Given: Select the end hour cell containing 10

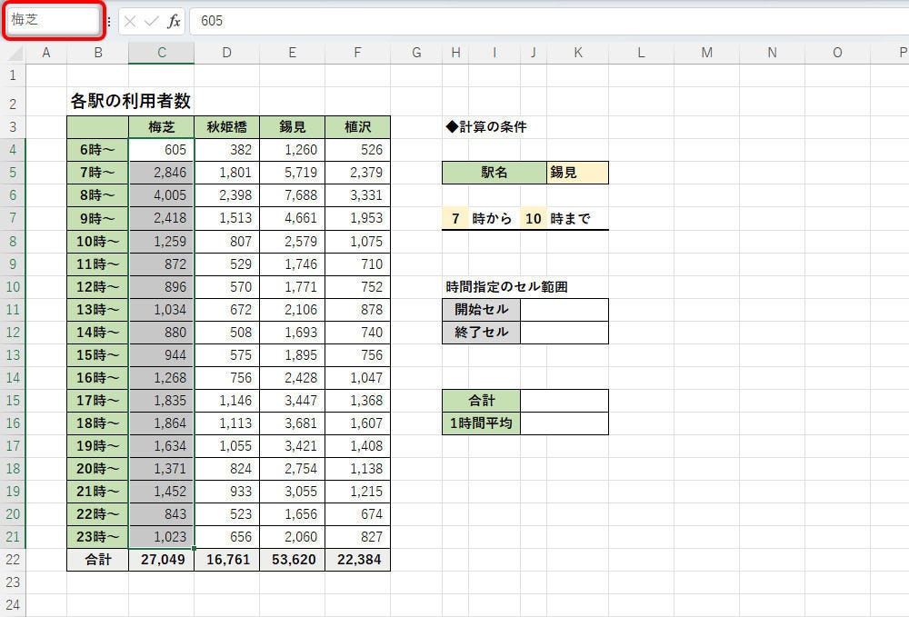Looking at the screenshot, I should click(533, 219).
